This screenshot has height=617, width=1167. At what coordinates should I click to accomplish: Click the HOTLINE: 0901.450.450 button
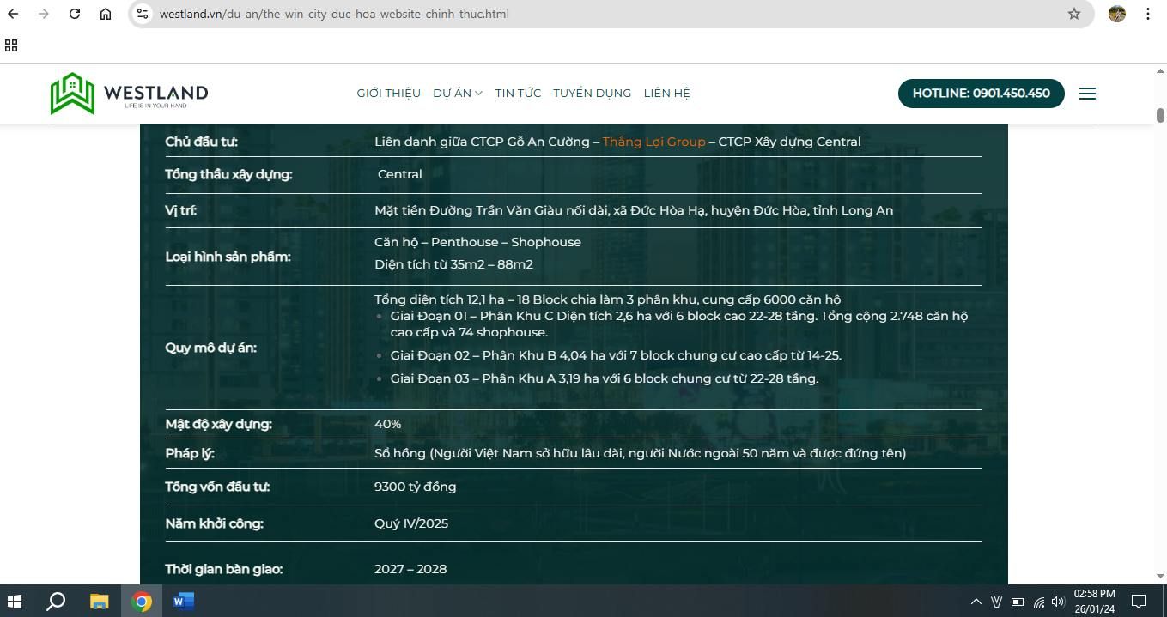point(981,94)
